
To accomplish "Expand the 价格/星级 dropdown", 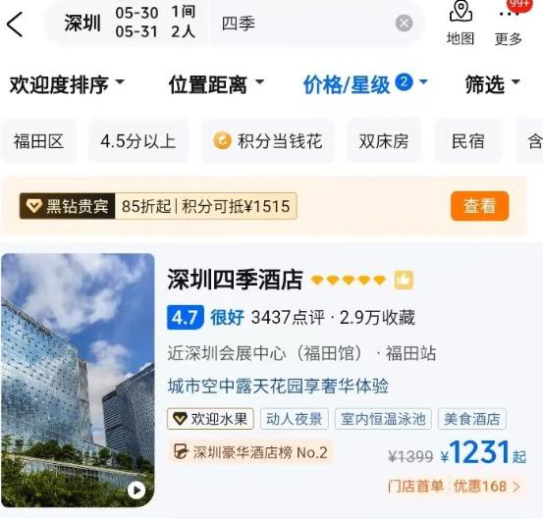I will pyautogui.click(x=365, y=84).
